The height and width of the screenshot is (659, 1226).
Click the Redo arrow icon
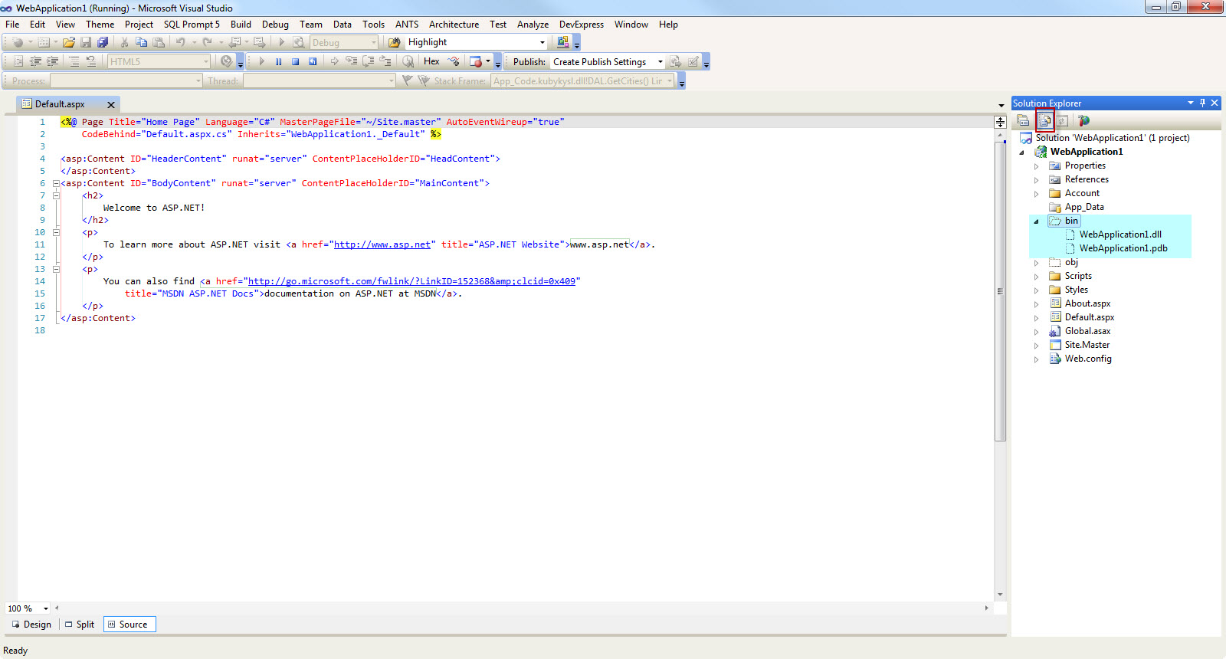pos(207,42)
